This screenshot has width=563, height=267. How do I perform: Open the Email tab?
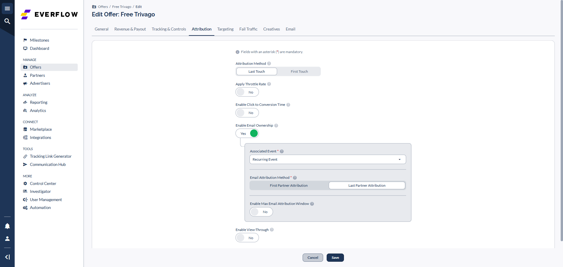click(291, 29)
